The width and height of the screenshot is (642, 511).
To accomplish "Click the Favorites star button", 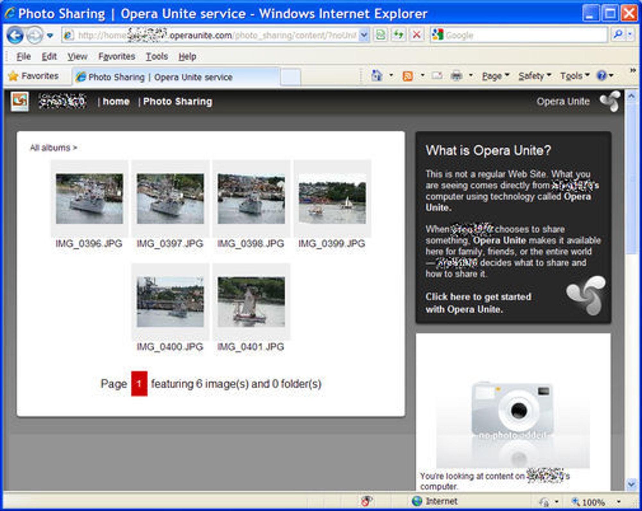I will click(x=33, y=76).
